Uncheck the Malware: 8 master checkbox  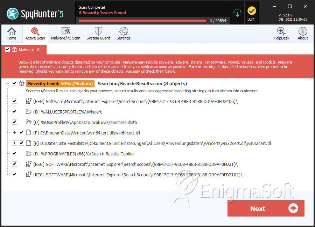(7, 50)
